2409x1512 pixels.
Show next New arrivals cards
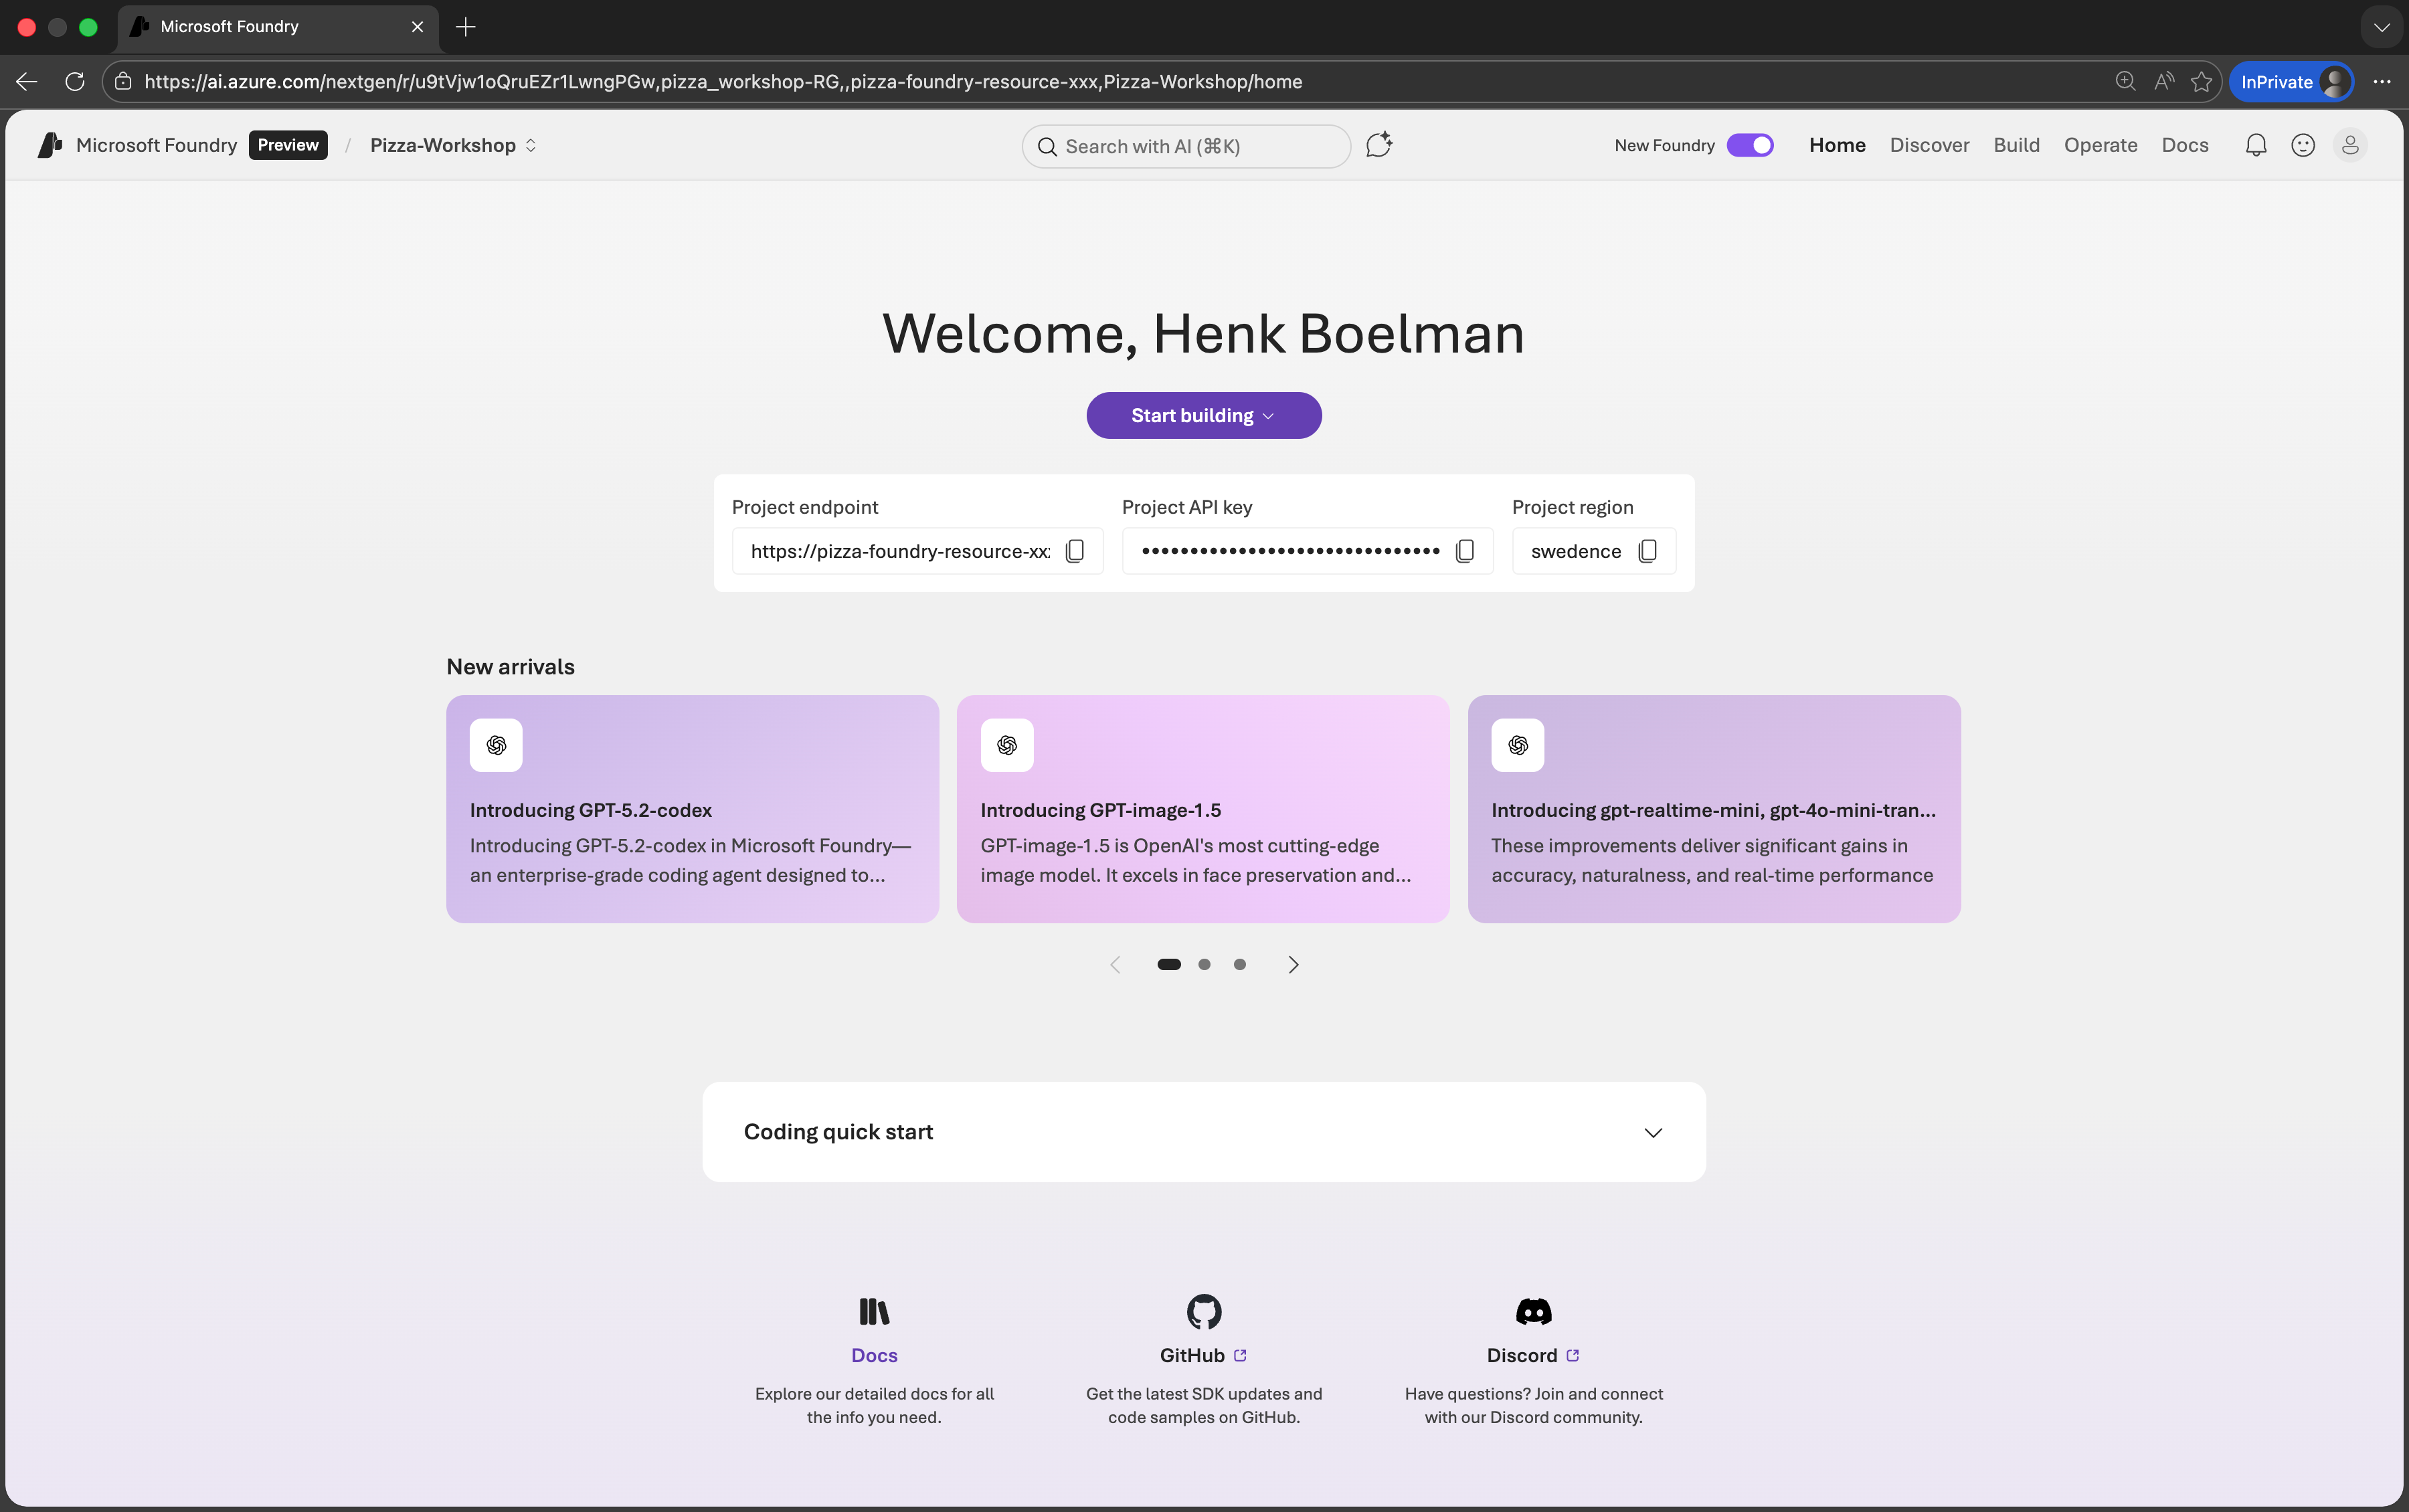pyautogui.click(x=1293, y=964)
